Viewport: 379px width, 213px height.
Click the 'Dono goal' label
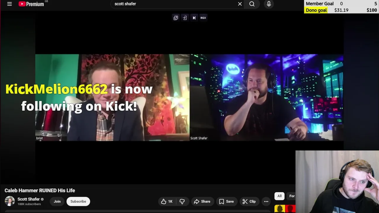pyautogui.click(x=316, y=10)
